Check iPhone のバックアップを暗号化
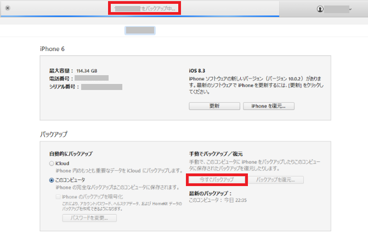This screenshot has width=368, height=236. [x=58, y=197]
